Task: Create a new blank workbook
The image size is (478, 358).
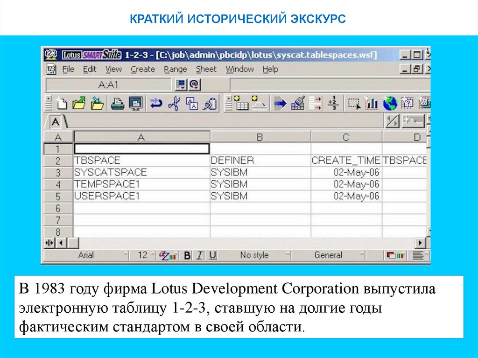Action: 62,103
